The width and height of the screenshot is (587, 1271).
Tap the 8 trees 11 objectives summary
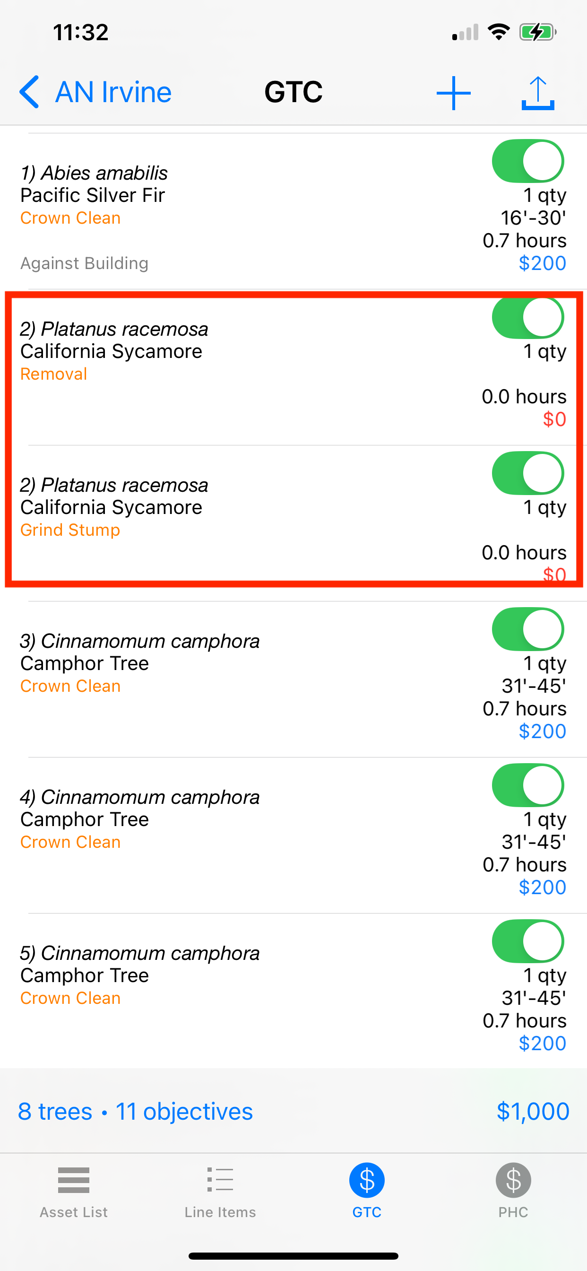tap(135, 1111)
